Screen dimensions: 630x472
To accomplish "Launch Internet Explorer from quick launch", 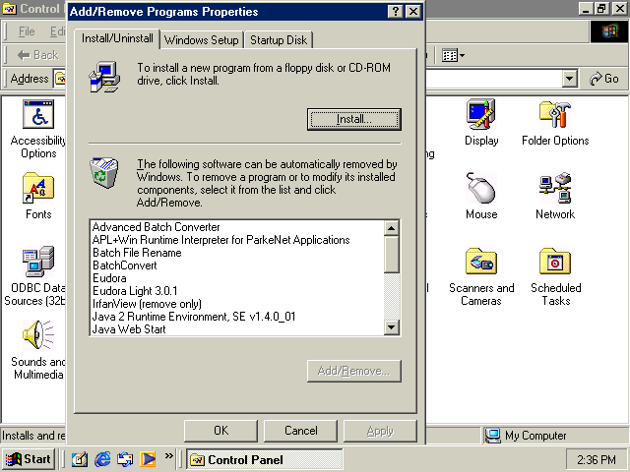I will pyautogui.click(x=102, y=459).
